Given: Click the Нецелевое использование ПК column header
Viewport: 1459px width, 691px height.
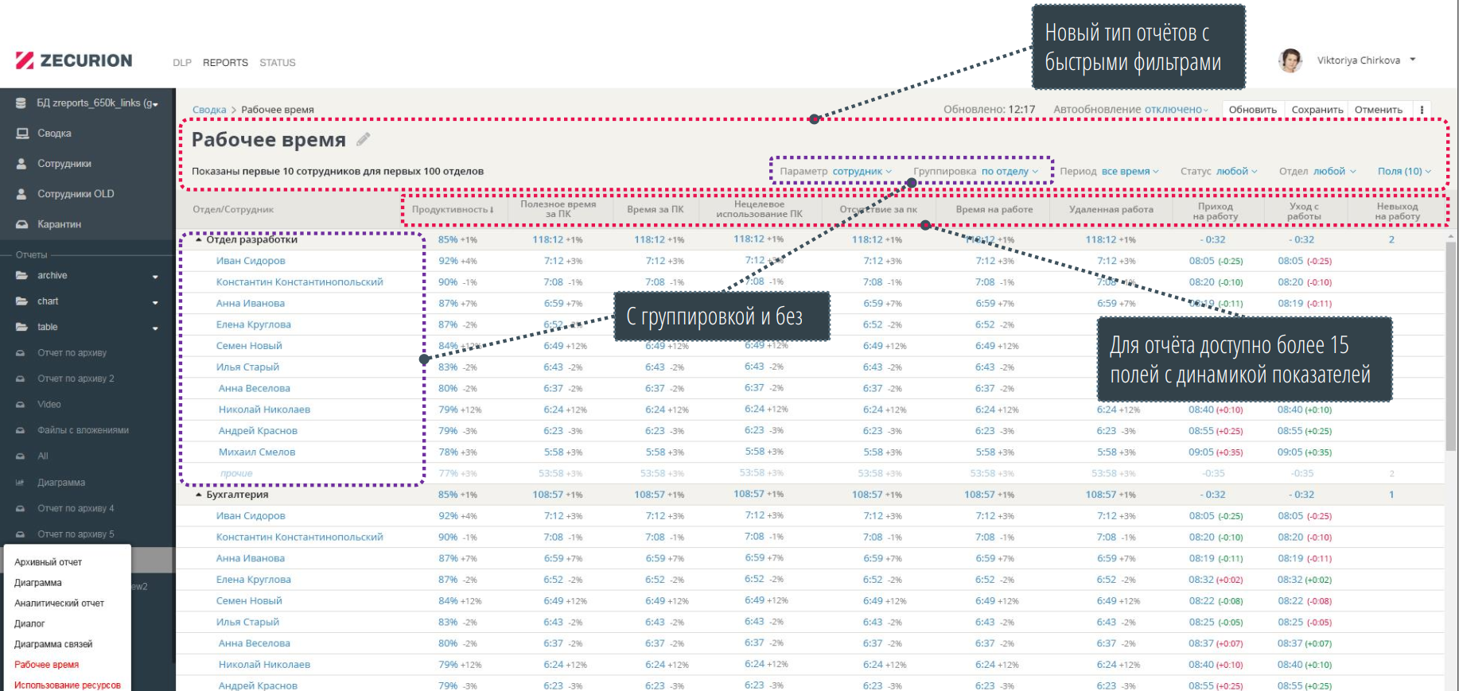Looking at the screenshot, I should 759,209.
